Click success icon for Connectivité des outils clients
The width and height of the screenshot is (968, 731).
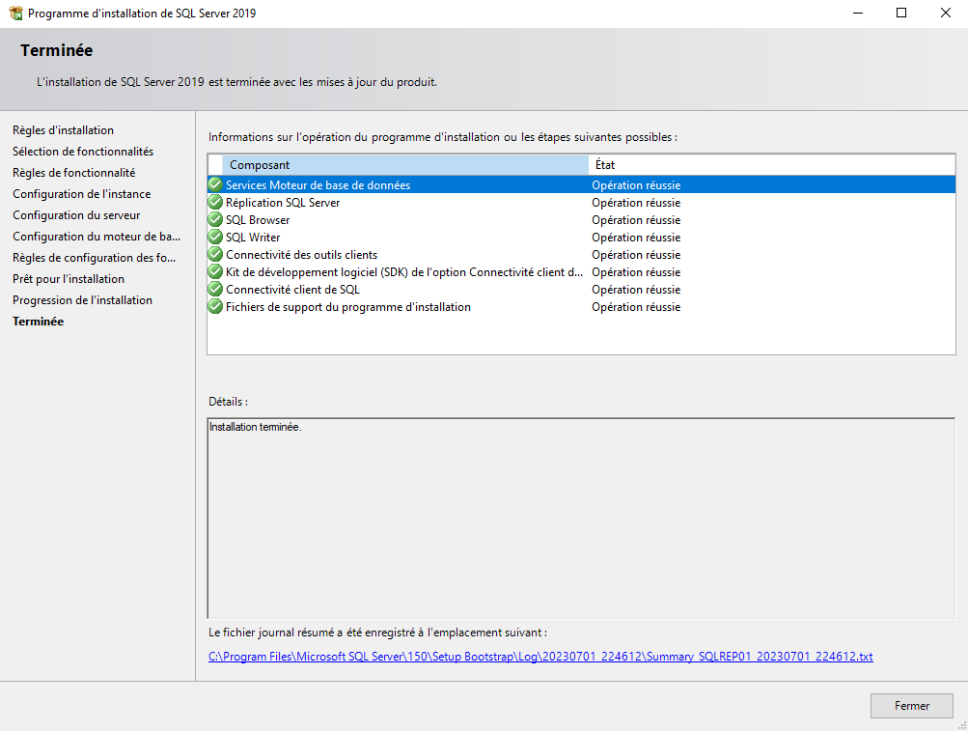coord(215,255)
